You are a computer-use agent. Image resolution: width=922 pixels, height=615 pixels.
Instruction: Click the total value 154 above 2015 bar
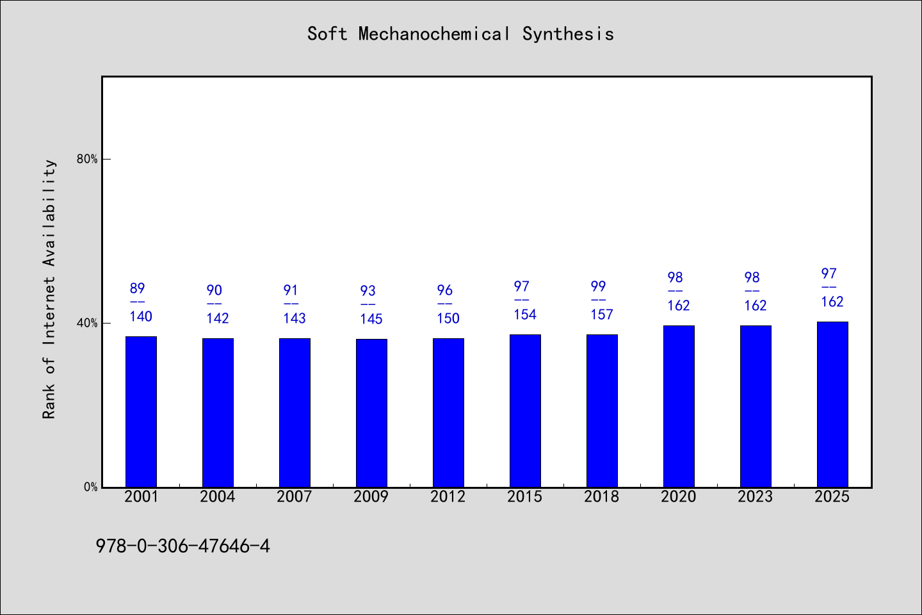click(x=525, y=315)
